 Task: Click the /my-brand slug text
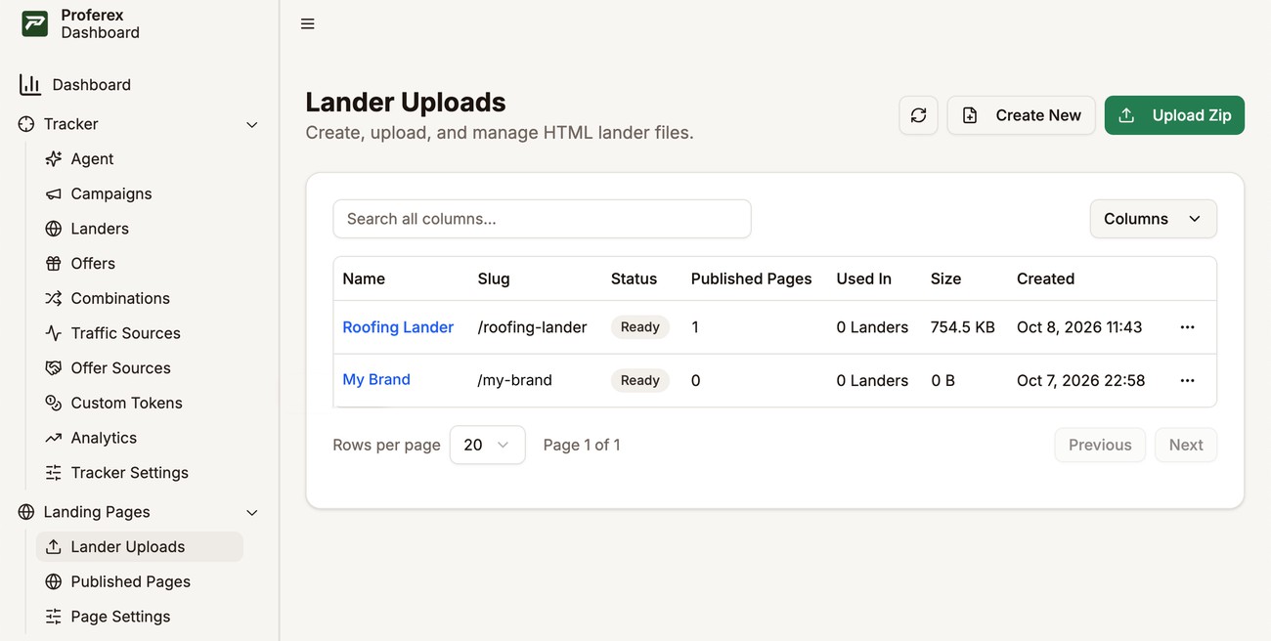coord(514,380)
